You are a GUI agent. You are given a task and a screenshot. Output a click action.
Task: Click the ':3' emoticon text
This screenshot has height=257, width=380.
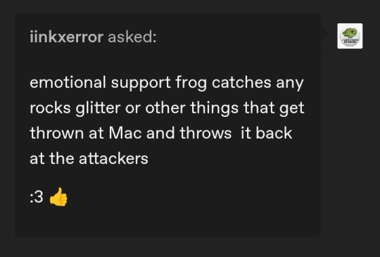point(37,197)
